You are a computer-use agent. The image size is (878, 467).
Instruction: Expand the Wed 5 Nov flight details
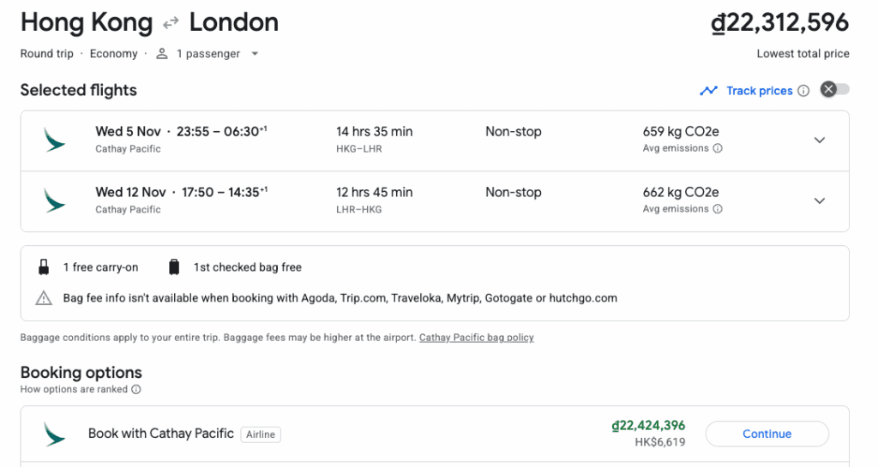(819, 141)
